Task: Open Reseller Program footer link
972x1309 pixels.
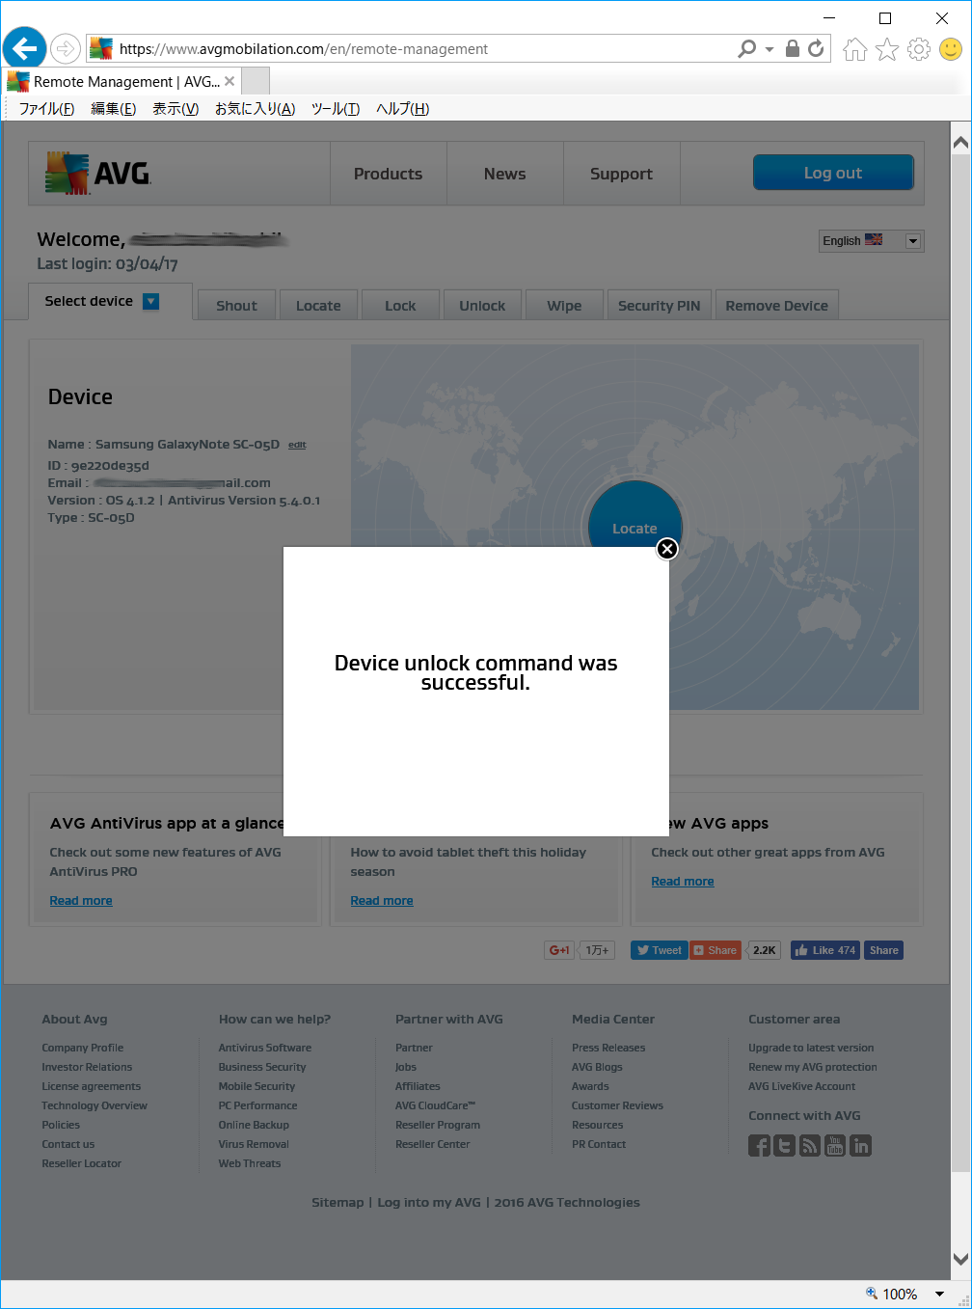Action: [438, 1125]
